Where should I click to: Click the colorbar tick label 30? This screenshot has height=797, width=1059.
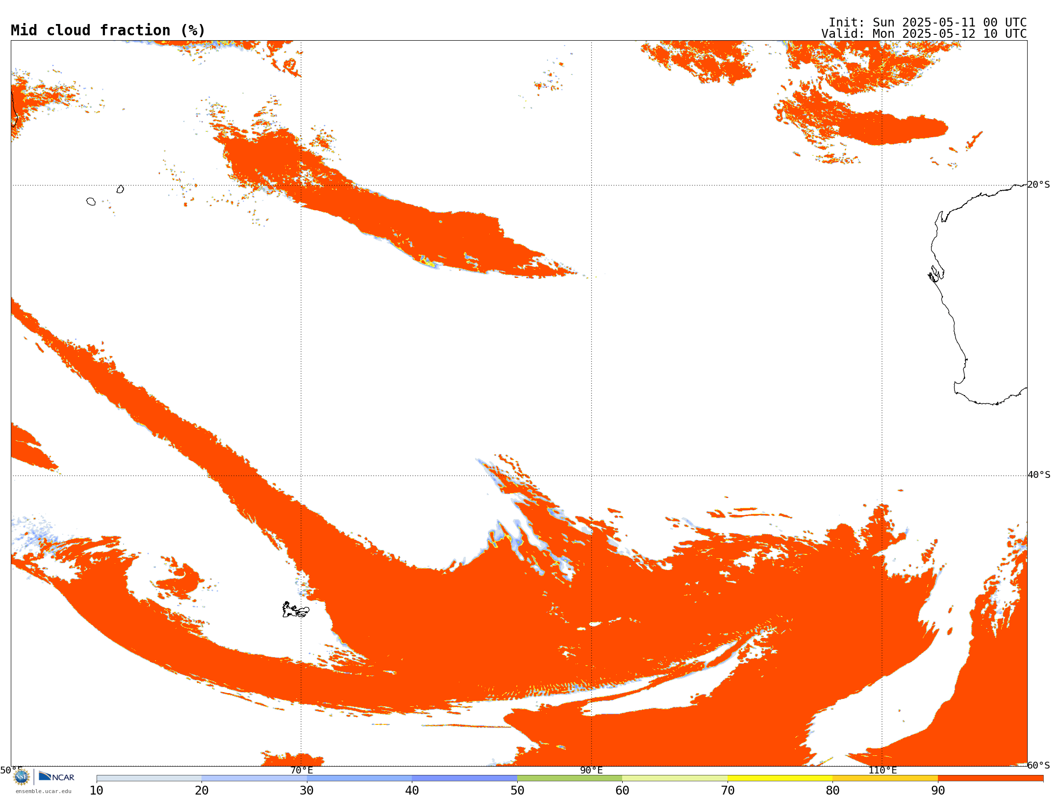(x=307, y=790)
